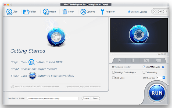Click the Hardware Encoder chip icon

(x=113, y=67)
